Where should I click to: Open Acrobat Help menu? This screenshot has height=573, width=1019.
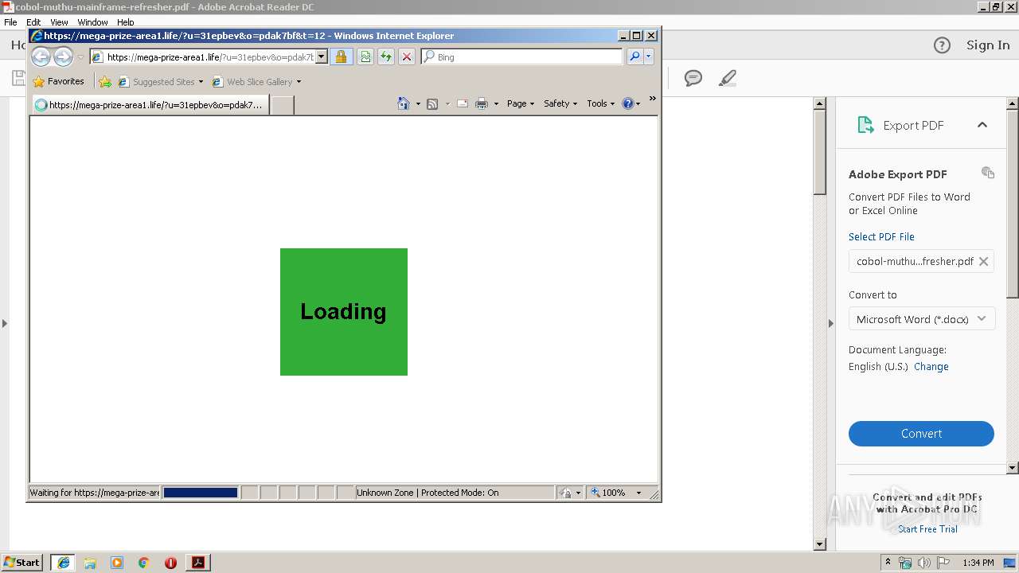point(126,22)
